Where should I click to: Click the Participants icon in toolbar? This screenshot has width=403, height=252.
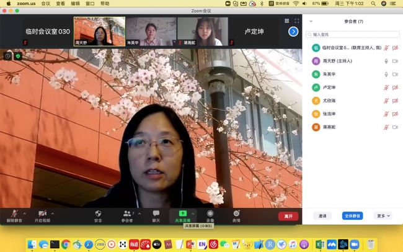(x=126, y=214)
